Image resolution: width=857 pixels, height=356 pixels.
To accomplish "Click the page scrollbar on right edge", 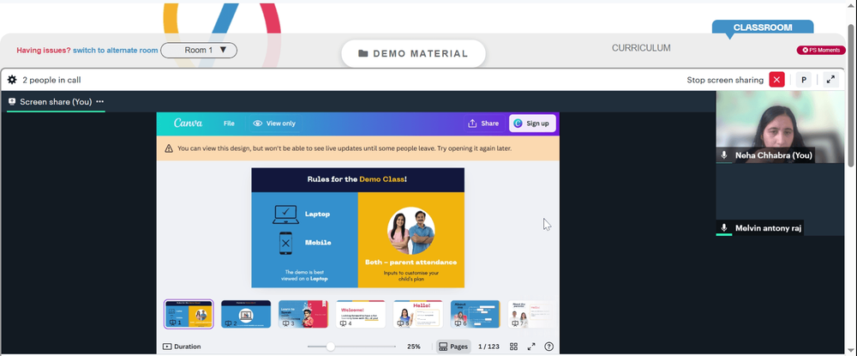I will point(852,96).
